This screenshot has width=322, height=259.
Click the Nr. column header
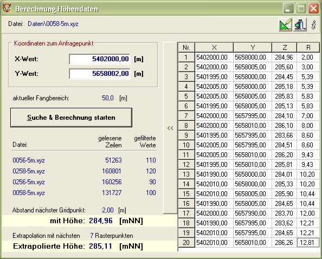186,48
